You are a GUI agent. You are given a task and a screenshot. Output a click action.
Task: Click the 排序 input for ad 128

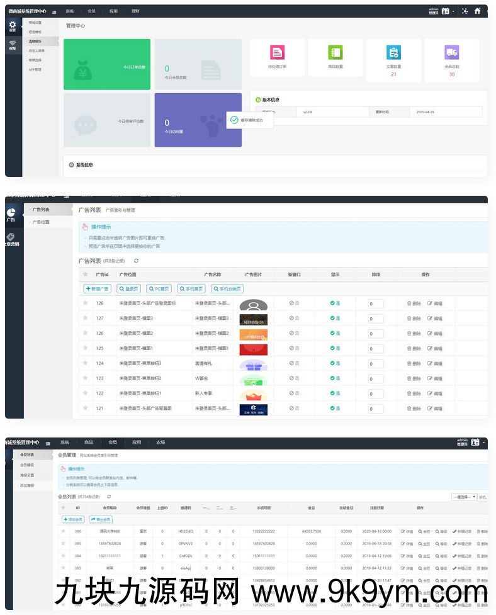[376, 303]
